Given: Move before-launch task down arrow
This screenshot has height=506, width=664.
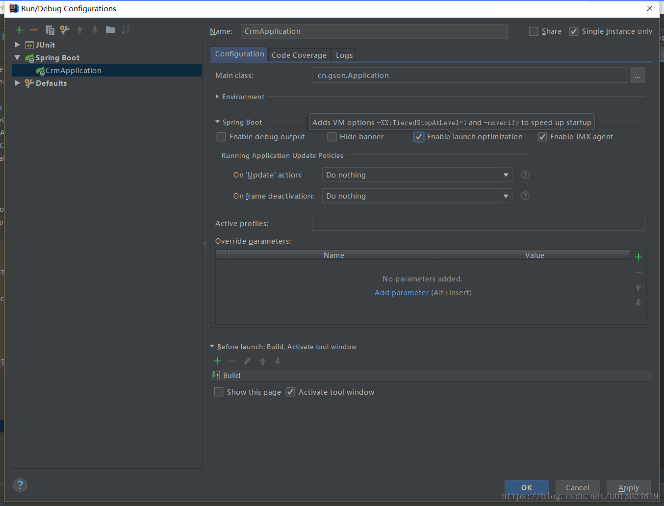Looking at the screenshot, I should pos(278,361).
